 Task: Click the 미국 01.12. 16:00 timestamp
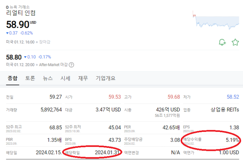(20, 42)
